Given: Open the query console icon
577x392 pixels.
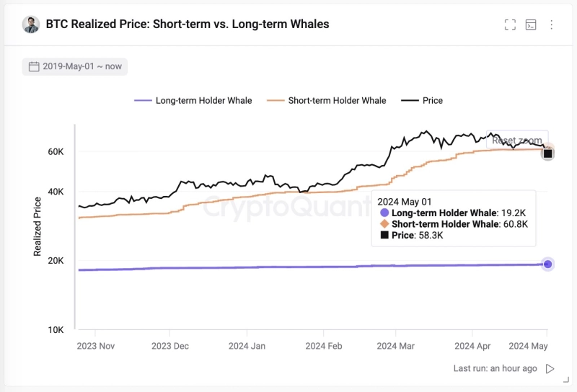Looking at the screenshot, I should tap(531, 24).
